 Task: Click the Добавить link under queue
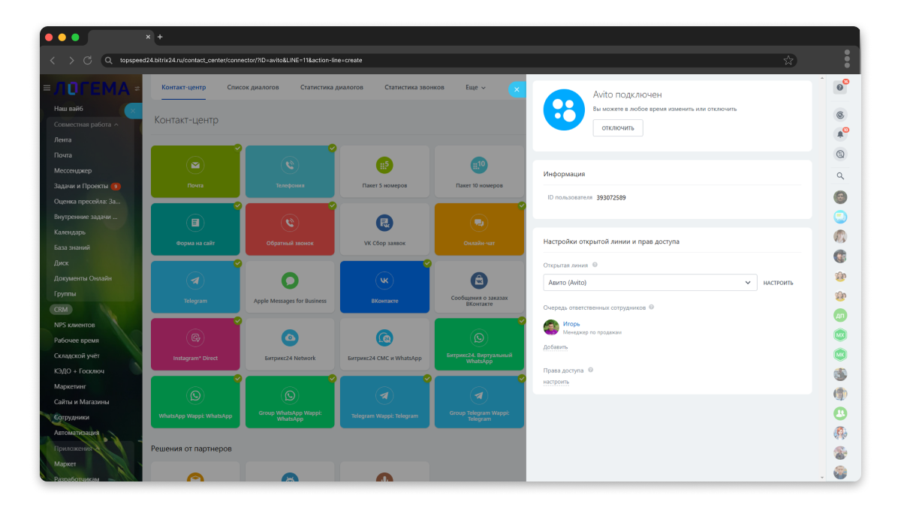click(556, 346)
